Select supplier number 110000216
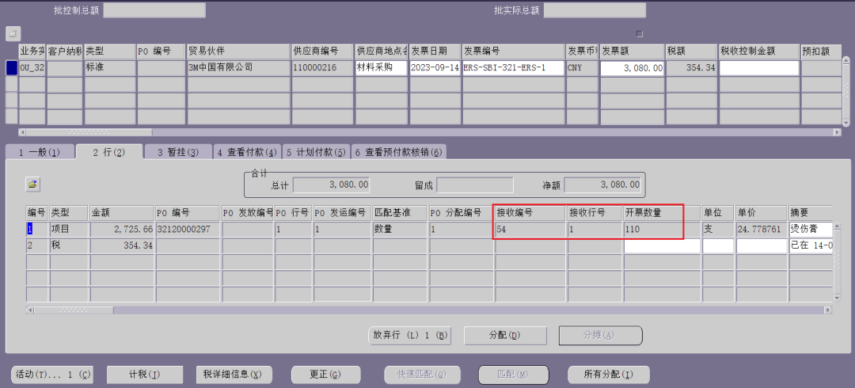 pos(323,68)
